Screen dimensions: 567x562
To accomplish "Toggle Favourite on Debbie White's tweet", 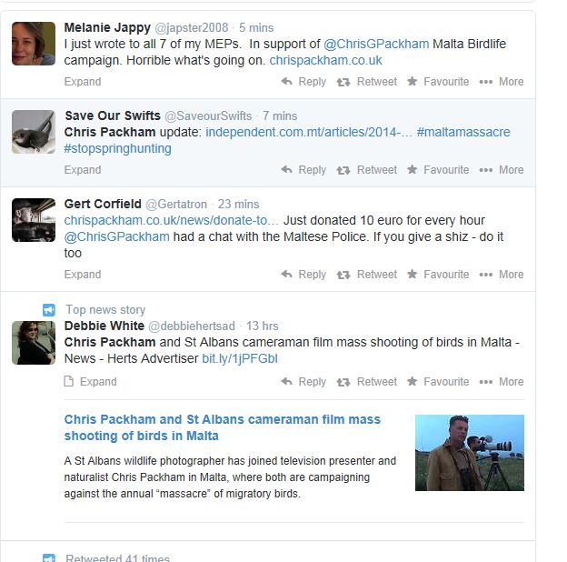I will pyautogui.click(x=437, y=382).
